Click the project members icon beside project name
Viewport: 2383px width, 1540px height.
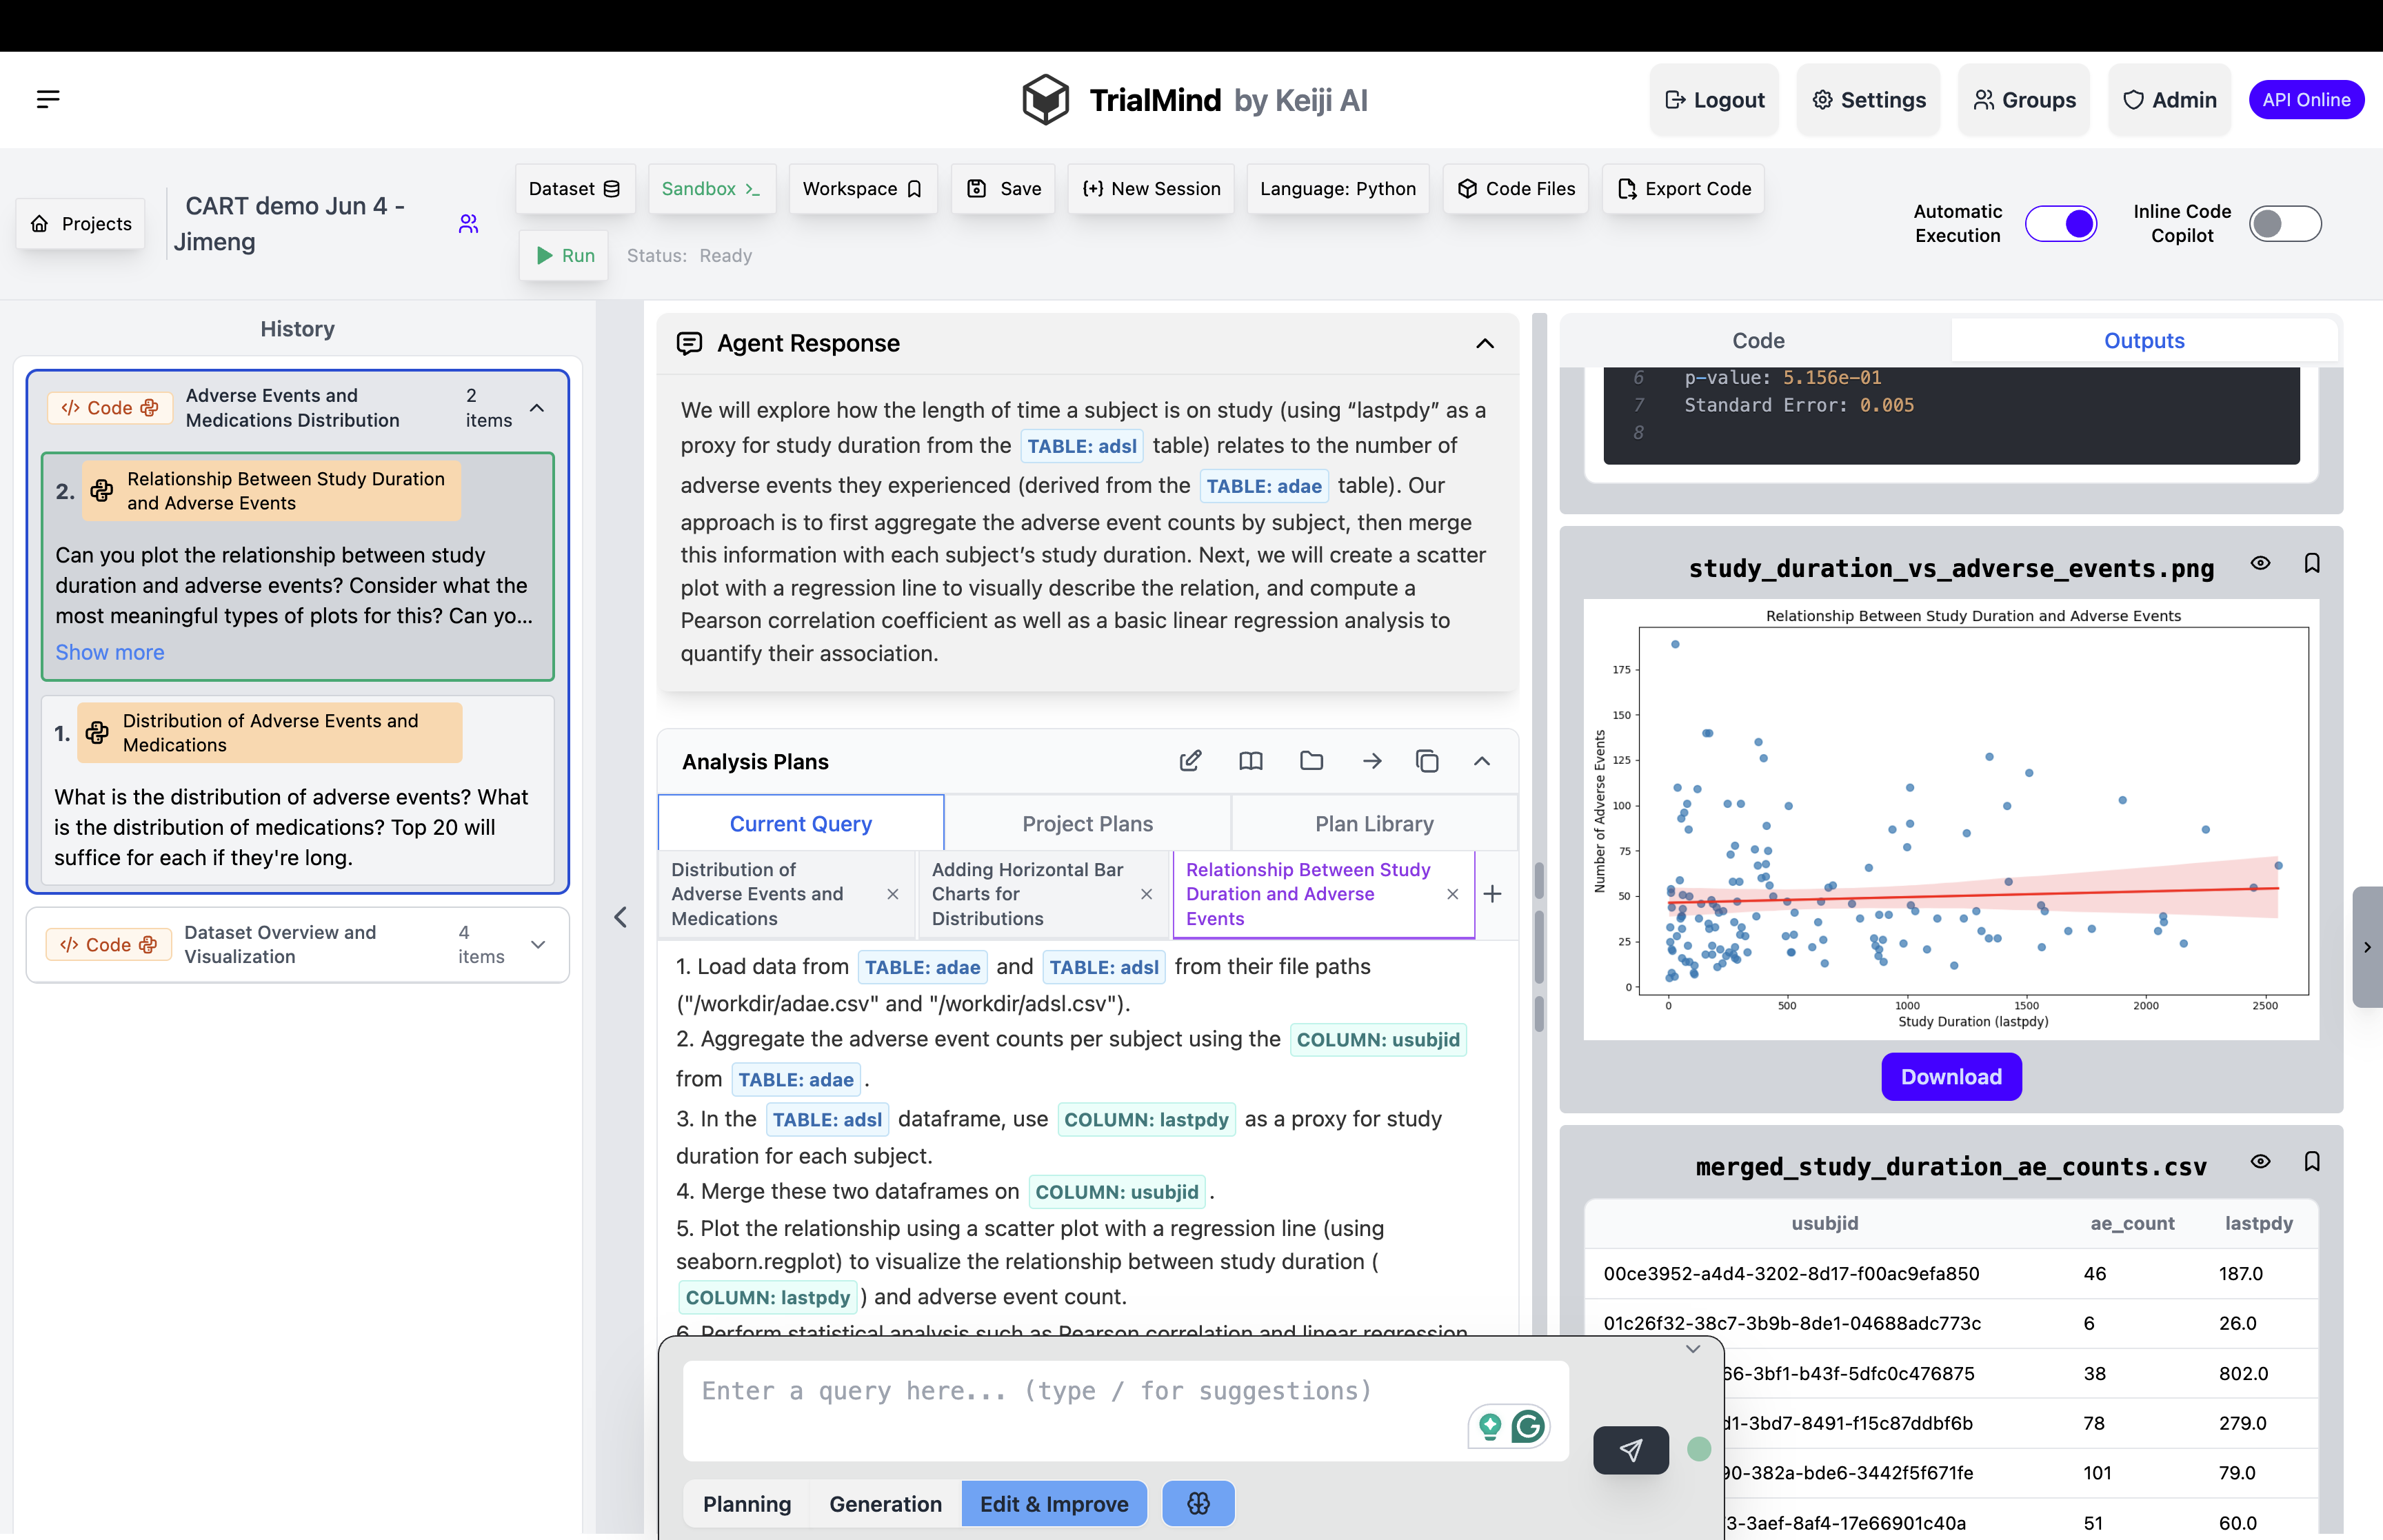[x=468, y=224]
